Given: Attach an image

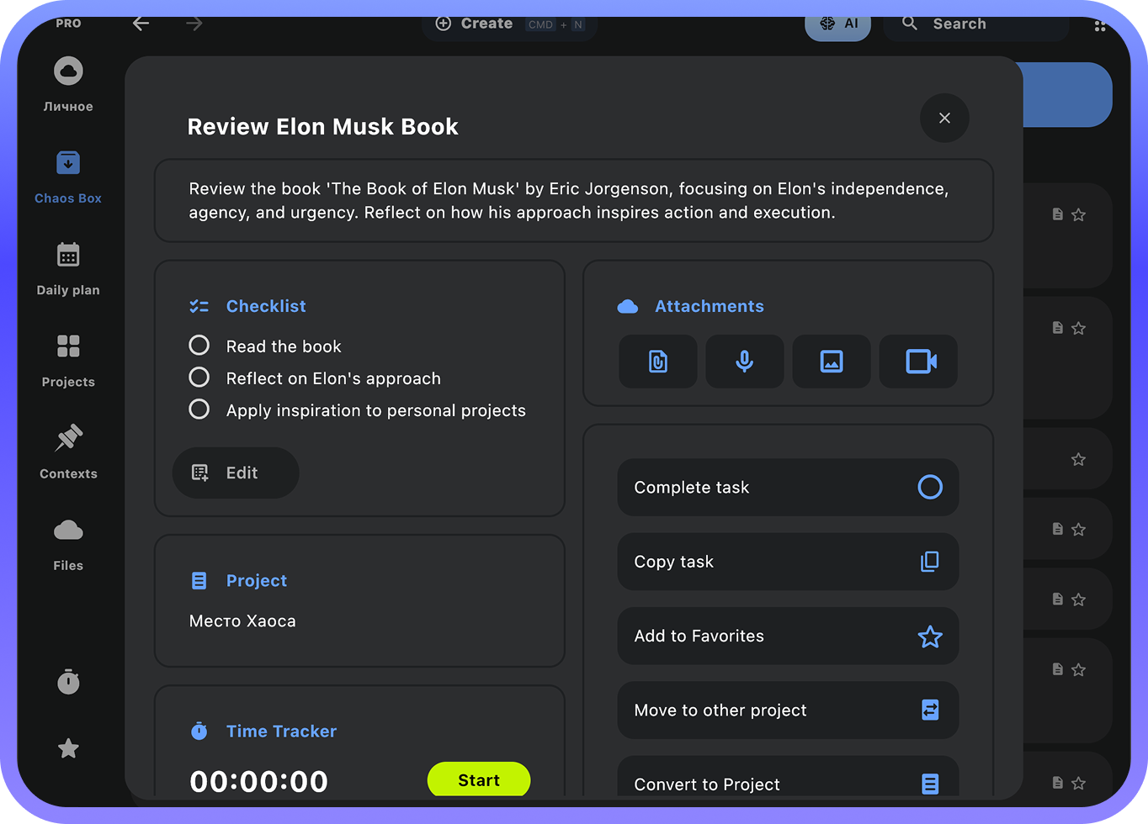Looking at the screenshot, I should point(832,362).
